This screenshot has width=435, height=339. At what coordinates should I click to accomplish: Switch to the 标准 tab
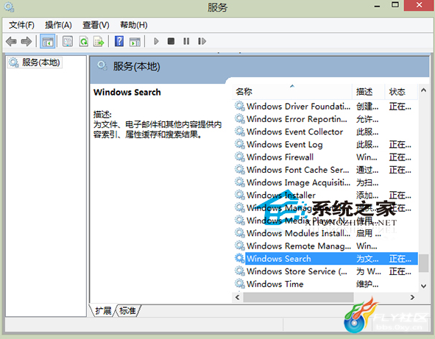[x=127, y=311]
